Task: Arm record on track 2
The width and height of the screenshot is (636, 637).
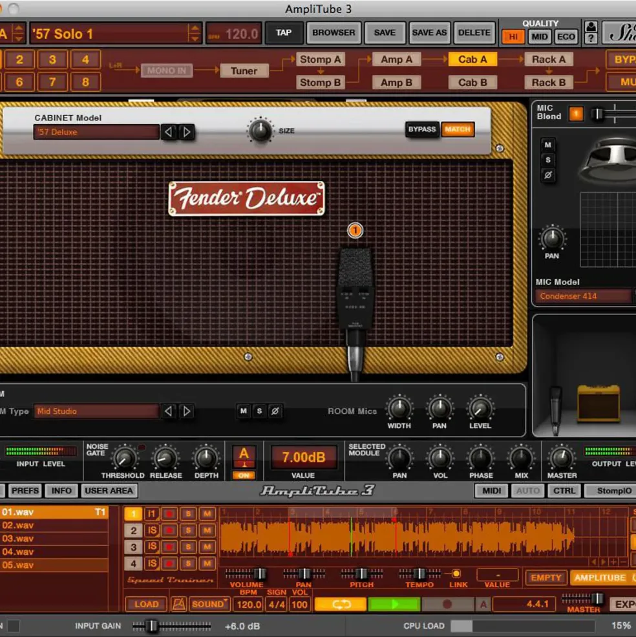Action: [169, 530]
